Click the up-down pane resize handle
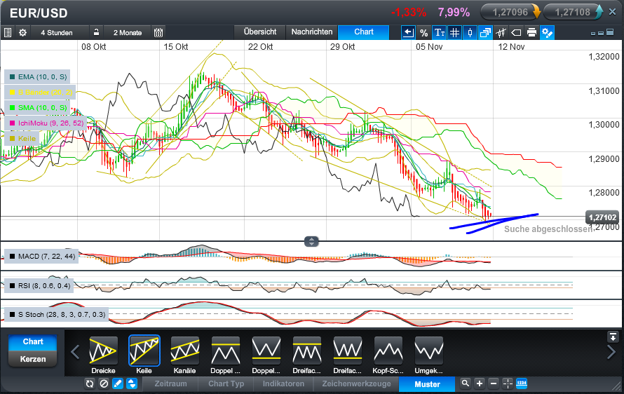 (x=311, y=241)
